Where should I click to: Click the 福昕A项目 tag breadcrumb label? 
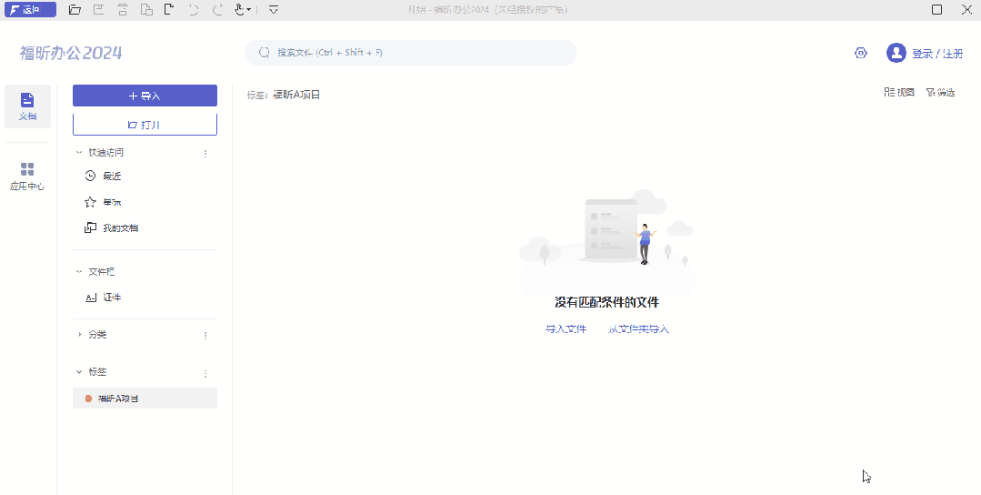(x=296, y=96)
